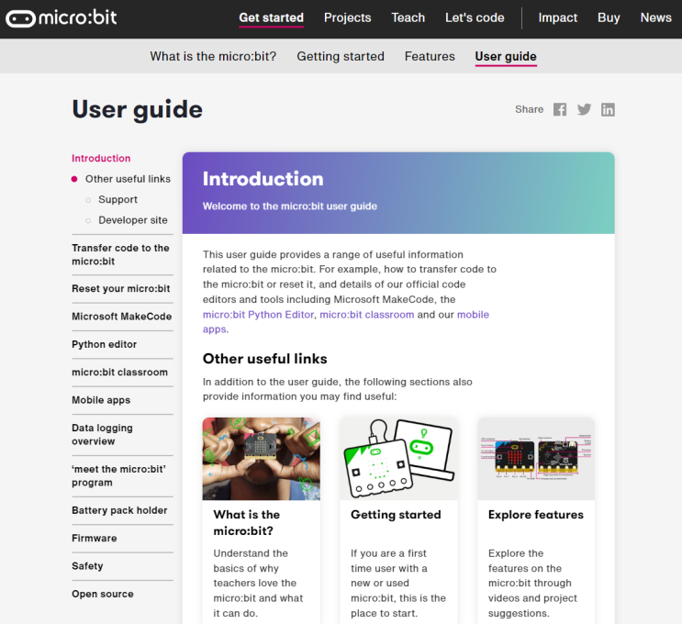
Task: Open the Buy page
Action: coord(609,17)
